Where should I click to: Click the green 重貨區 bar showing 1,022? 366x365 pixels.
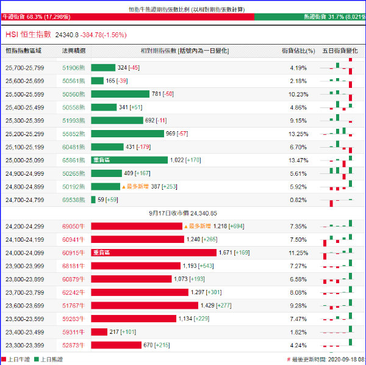point(129,160)
